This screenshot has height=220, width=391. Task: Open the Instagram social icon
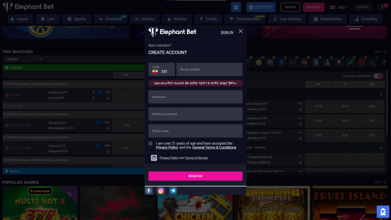tap(161, 191)
